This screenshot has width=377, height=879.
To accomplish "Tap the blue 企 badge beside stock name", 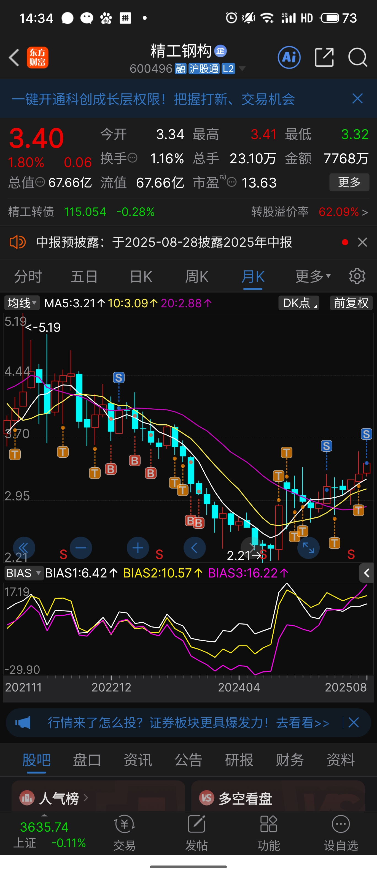I will click(220, 51).
